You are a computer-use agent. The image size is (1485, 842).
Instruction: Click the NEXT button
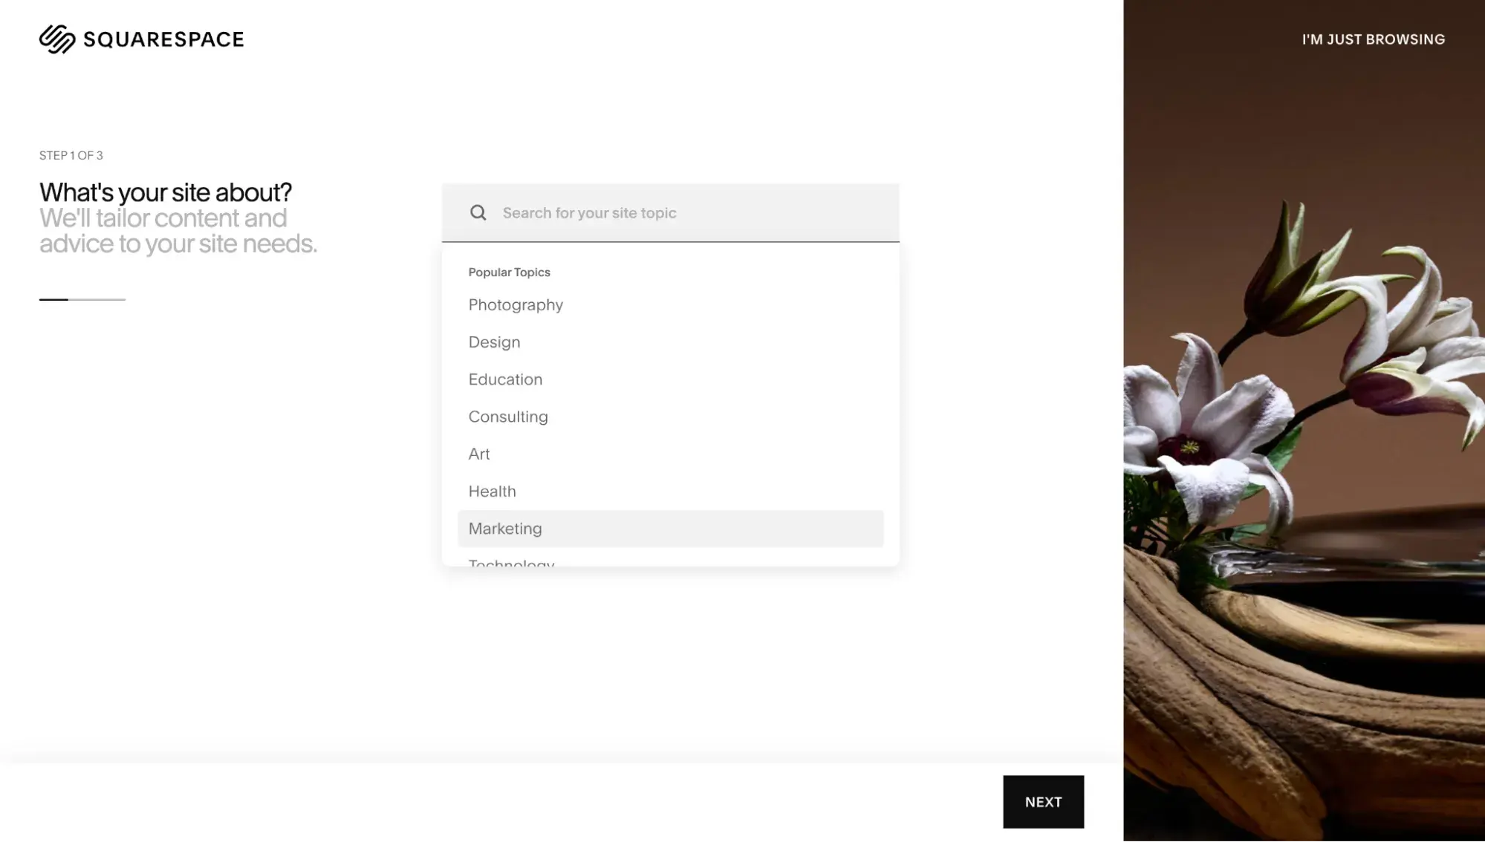tap(1043, 801)
